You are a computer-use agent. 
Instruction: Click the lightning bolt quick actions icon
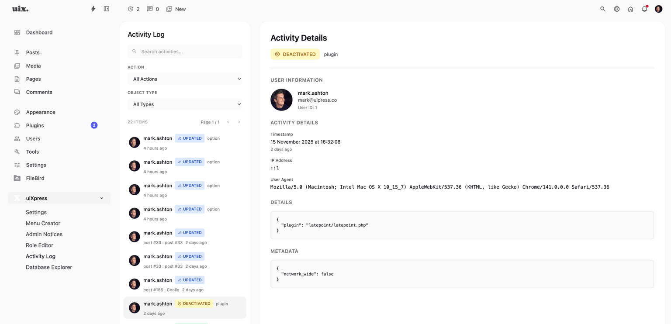(x=93, y=9)
